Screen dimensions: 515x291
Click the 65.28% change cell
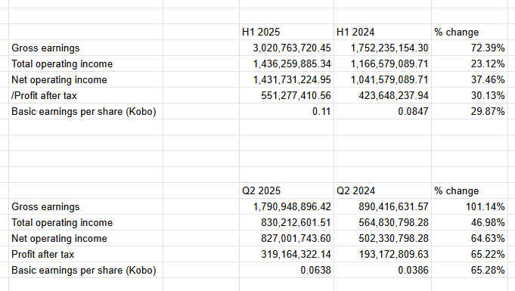tap(470, 271)
